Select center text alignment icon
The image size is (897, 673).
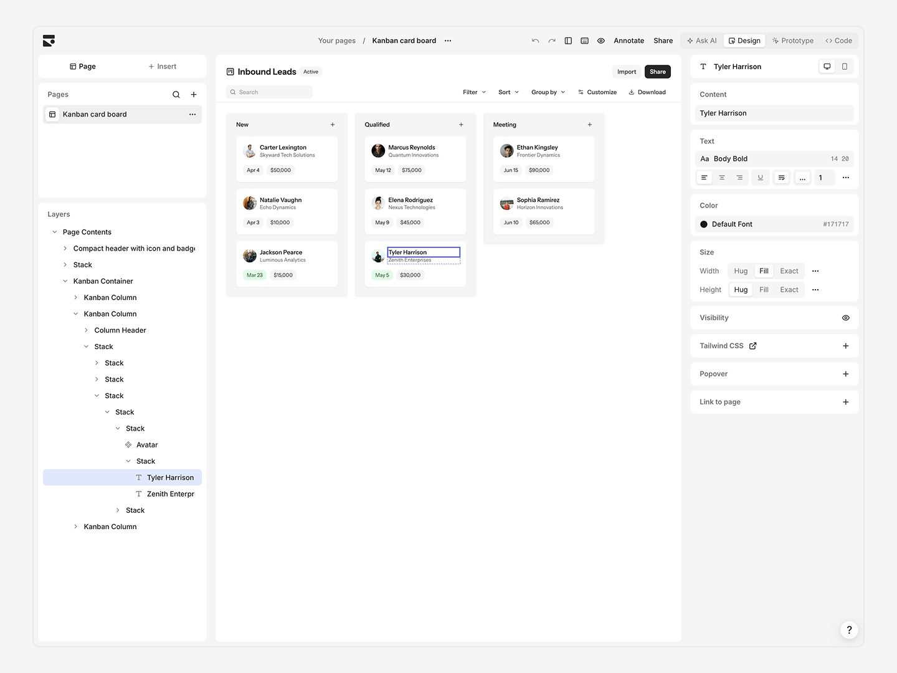(722, 178)
